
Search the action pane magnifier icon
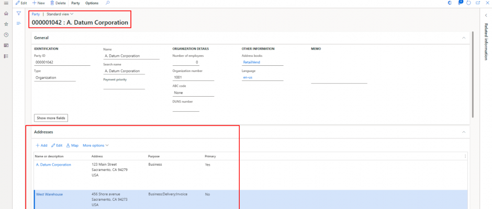tap(108, 3)
